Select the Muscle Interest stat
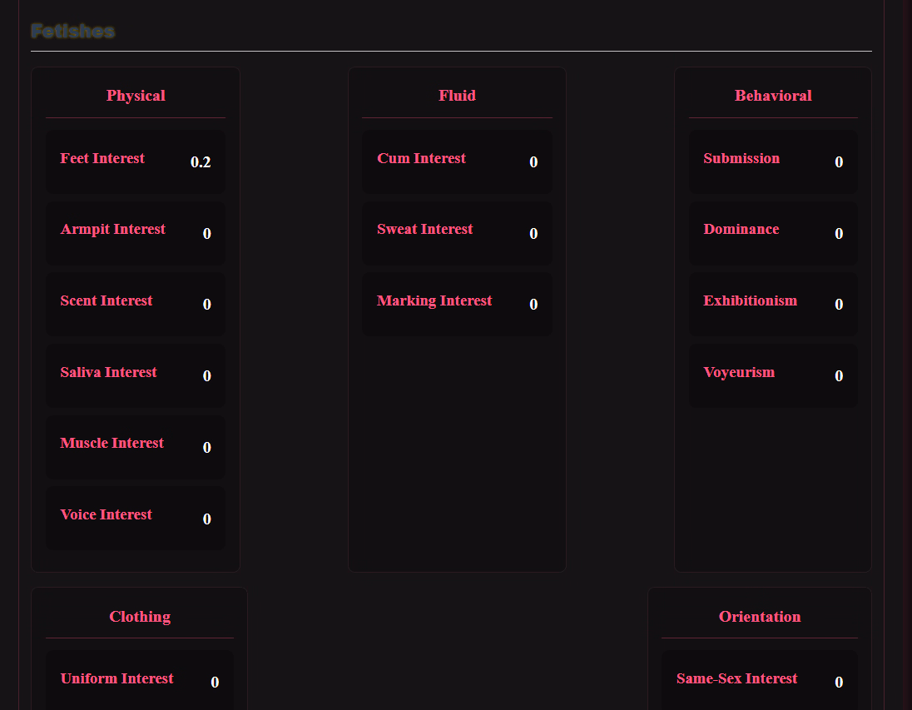 tap(136, 447)
